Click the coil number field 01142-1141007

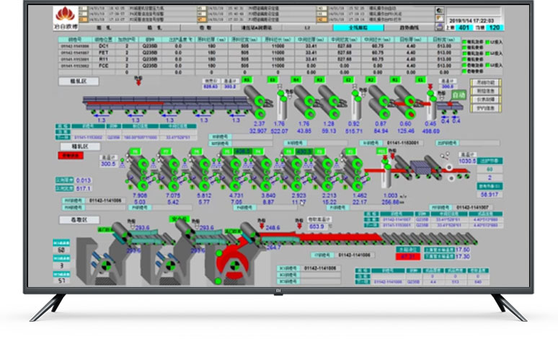474,207
